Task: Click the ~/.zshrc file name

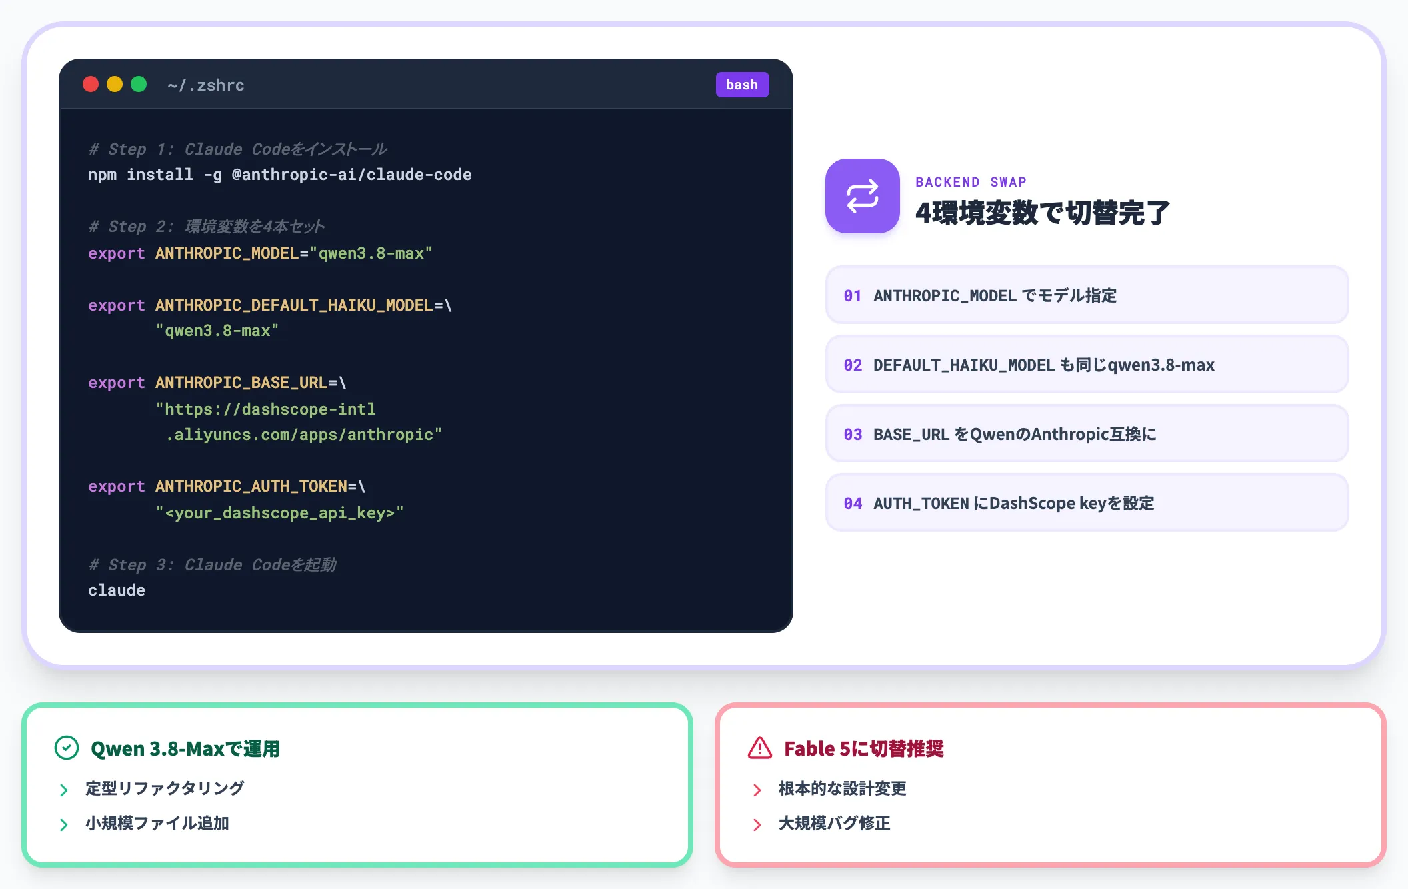Action: (x=206, y=85)
